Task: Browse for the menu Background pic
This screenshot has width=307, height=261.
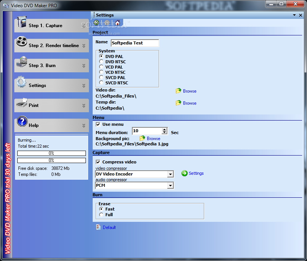Action: click(154, 139)
